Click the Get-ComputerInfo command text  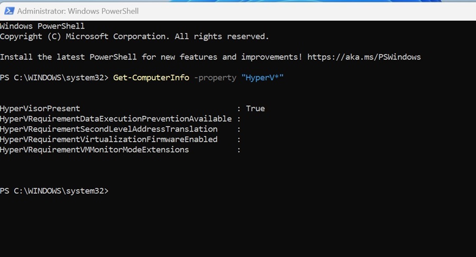point(151,78)
